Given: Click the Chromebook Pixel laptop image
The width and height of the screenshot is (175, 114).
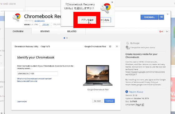Looking at the screenshot, I should pyautogui.click(x=97, y=75).
